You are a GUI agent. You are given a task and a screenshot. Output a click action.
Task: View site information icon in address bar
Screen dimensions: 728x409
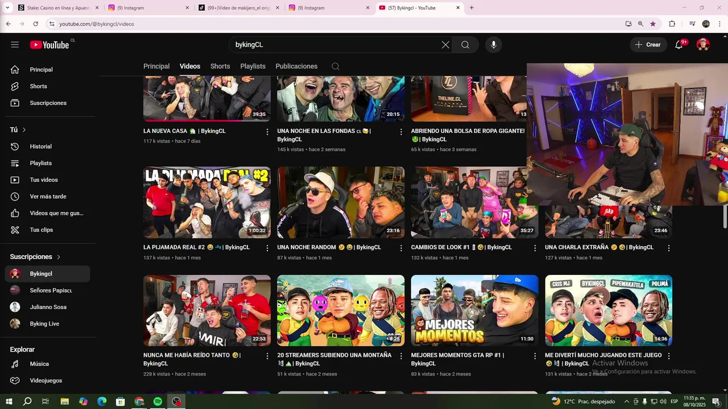point(52,24)
